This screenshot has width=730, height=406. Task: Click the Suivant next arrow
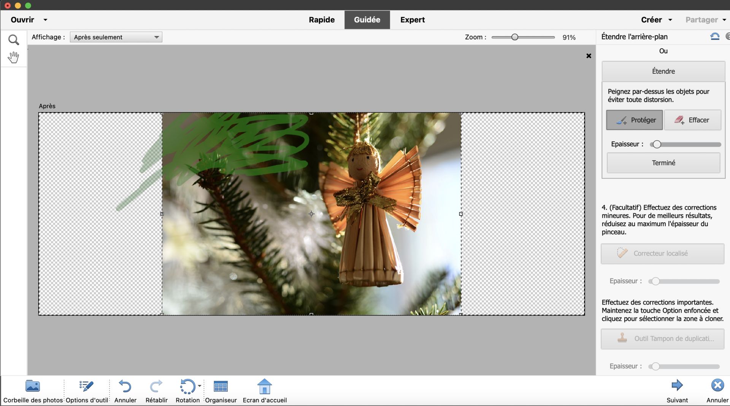click(x=677, y=385)
